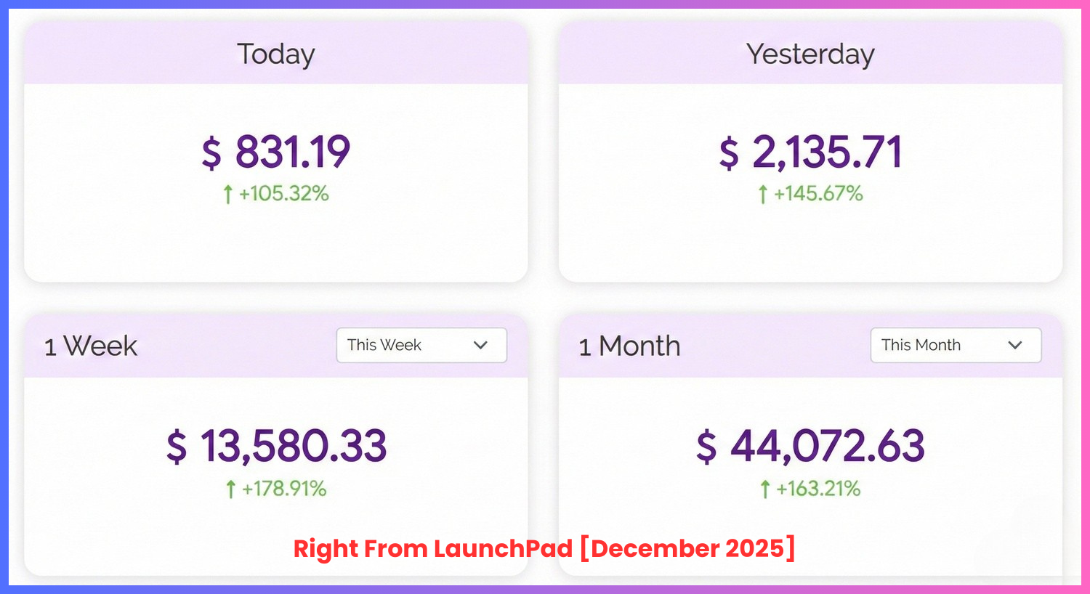Click the $ 2,135.71 earnings amount
Image resolution: width=1090 pixels, height=594 pixels.
click(810, 152)
